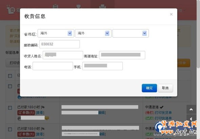Click the empty 电话 input field
The height and width of the screenshot is (139, 200).
[x=53, y=66]
